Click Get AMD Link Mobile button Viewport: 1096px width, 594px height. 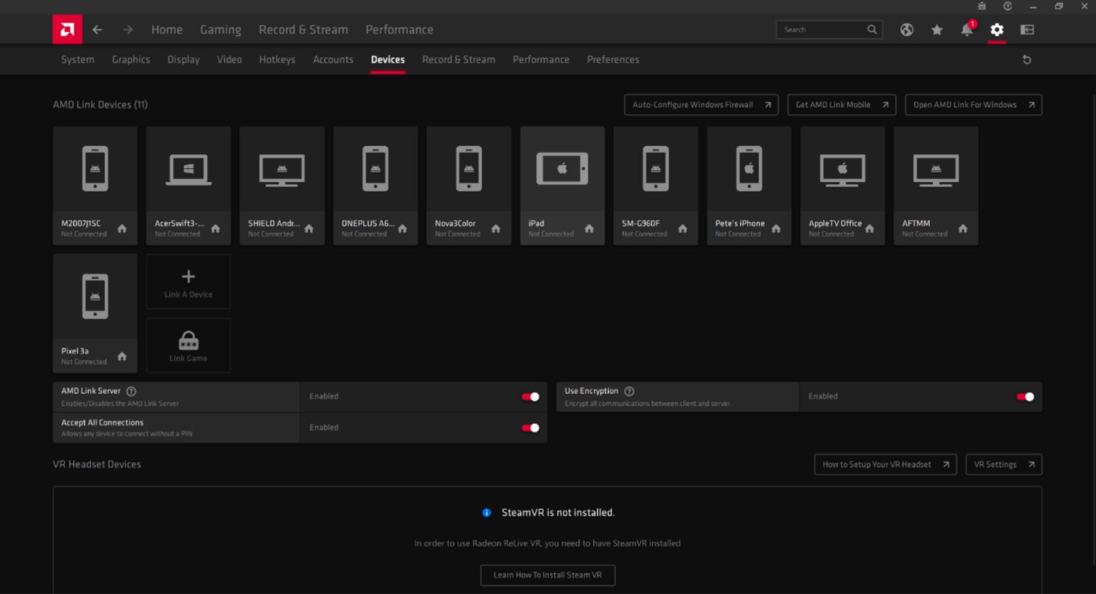coord(842,105)
